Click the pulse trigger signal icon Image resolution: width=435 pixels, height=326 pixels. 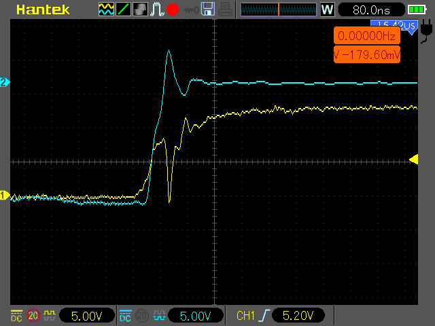pos(157,9)
